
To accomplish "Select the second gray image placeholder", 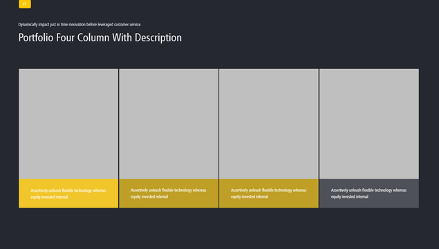I will [169, 123].
